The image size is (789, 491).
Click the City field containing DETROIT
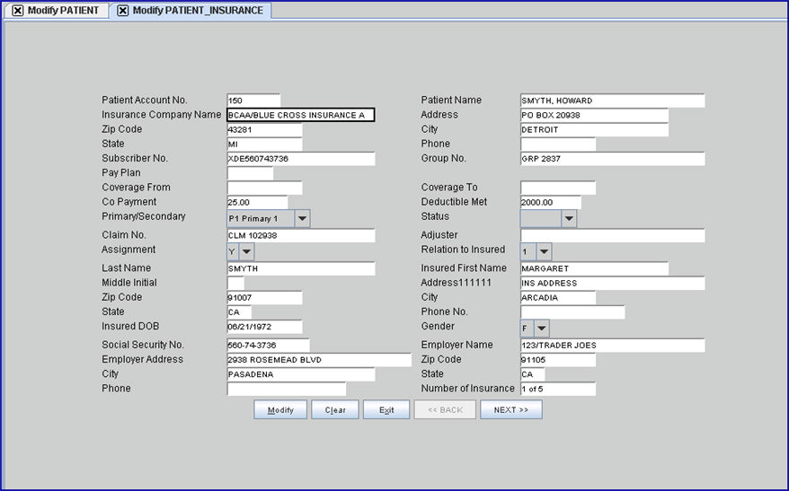tap(594, 129)
